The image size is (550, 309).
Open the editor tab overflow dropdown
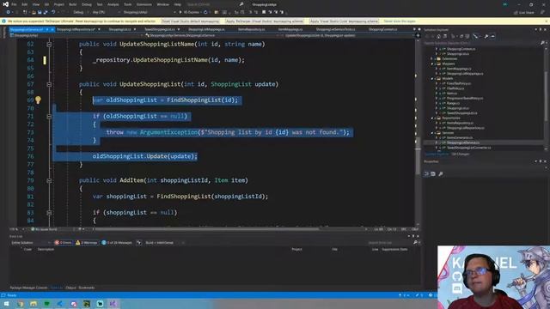coord(414,29)
